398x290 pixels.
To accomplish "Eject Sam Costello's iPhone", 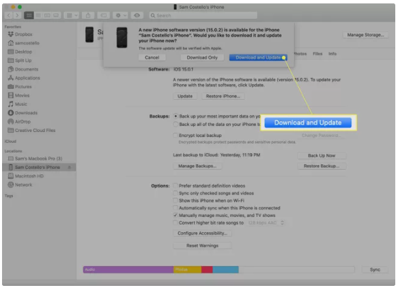I will (70, 167).
